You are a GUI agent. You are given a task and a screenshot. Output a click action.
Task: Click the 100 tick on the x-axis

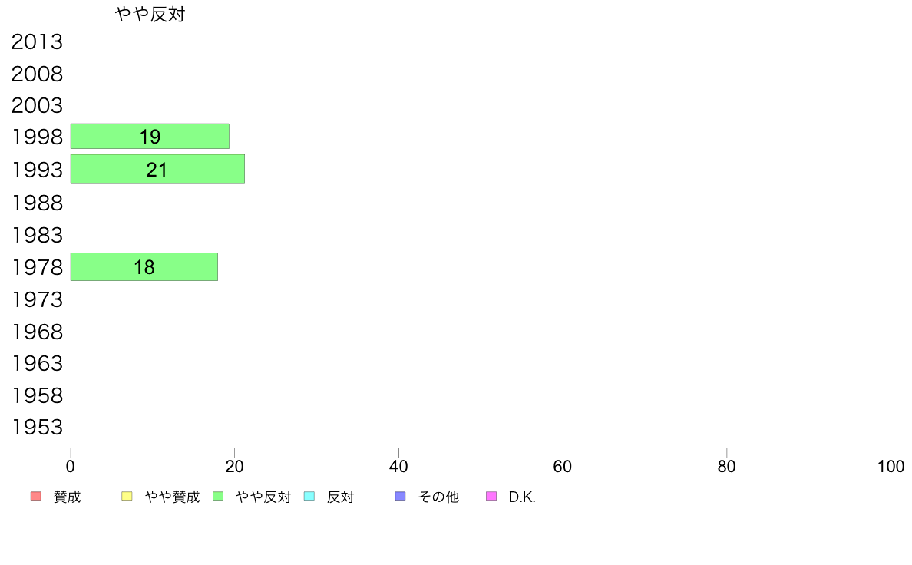891,466
